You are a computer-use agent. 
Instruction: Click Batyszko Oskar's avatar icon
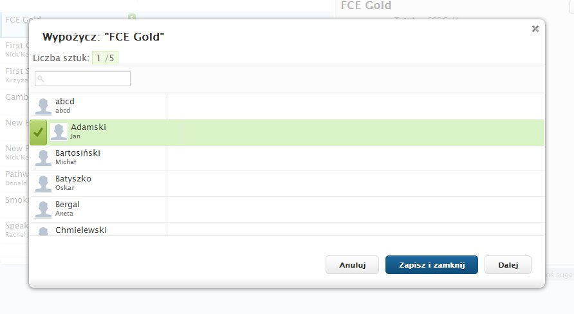[43, 183]
